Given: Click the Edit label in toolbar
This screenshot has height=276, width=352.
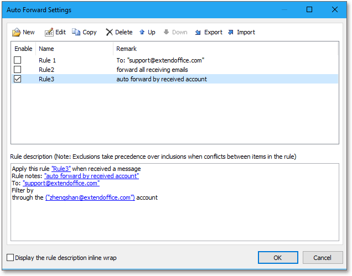Looking at the screenshot, I should click(61, 32).
